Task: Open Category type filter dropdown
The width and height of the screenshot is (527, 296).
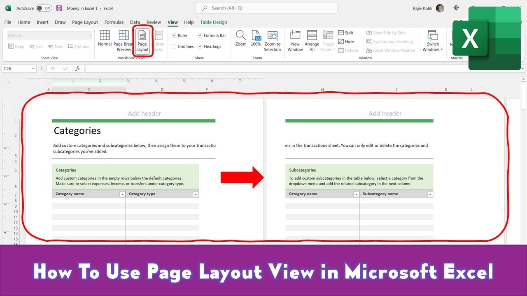Action: click(196, 194)
